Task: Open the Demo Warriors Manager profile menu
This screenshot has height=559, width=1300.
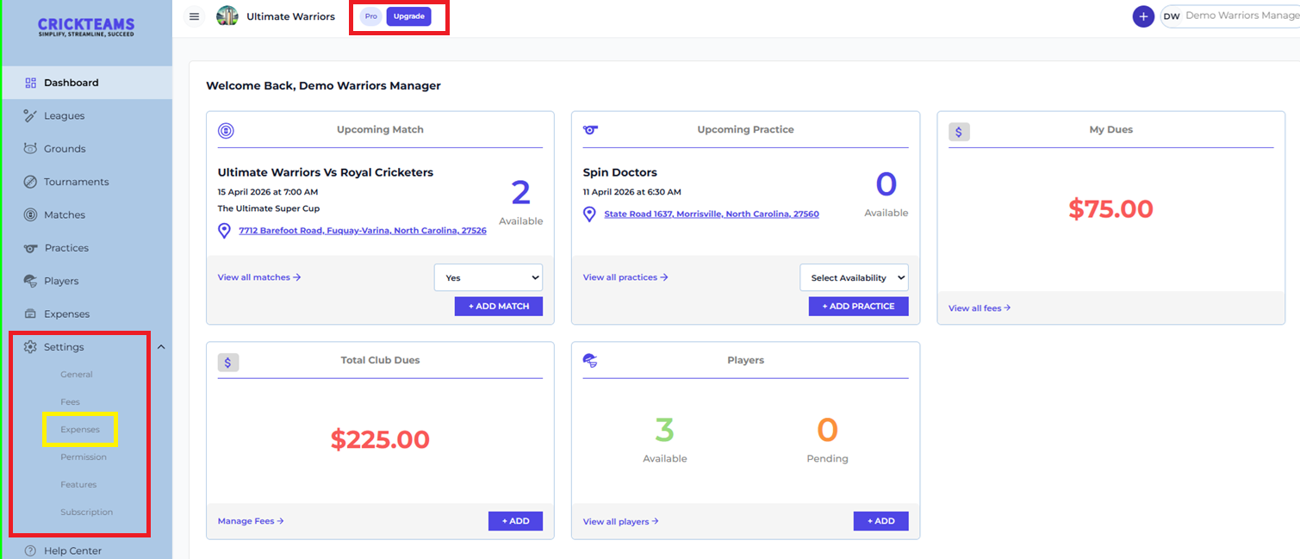Action: coord(1230,16)
